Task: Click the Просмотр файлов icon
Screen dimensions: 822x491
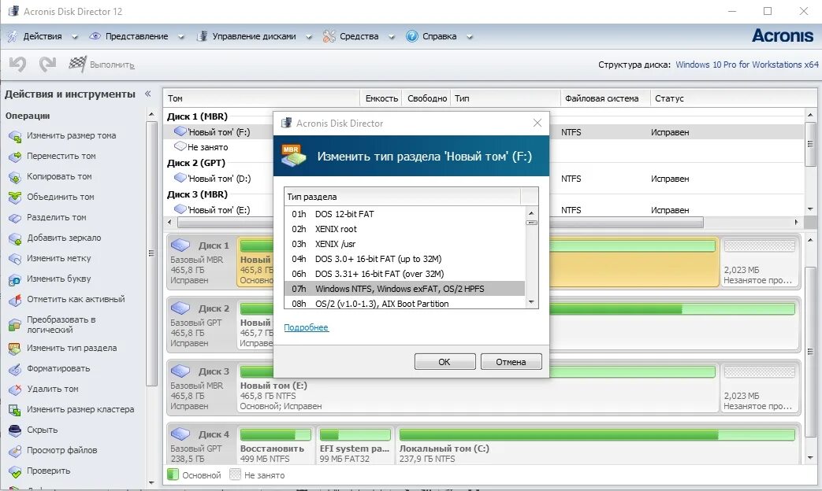Action: [15, 451]
